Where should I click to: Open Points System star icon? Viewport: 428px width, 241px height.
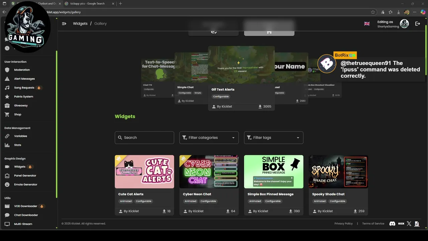click(x=7, y=96)
